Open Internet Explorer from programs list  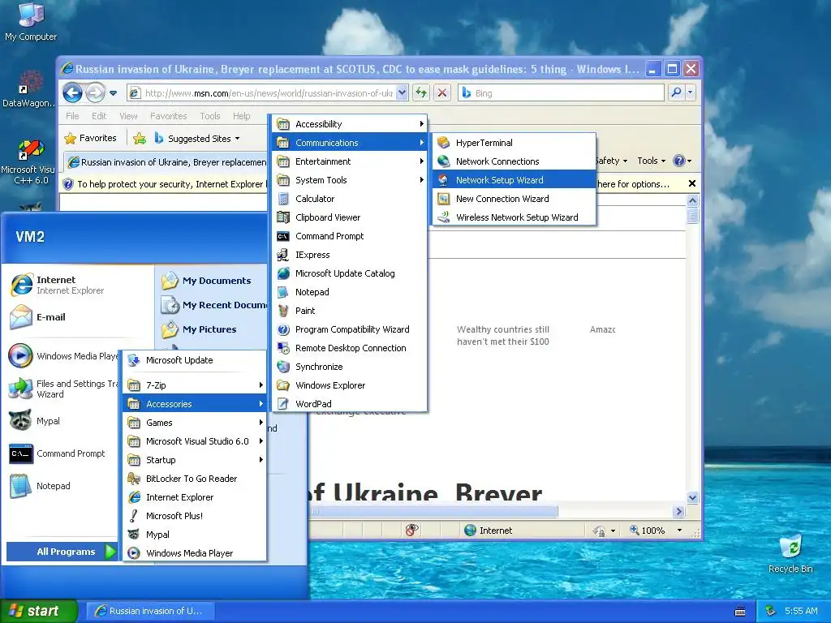[195, 497]
